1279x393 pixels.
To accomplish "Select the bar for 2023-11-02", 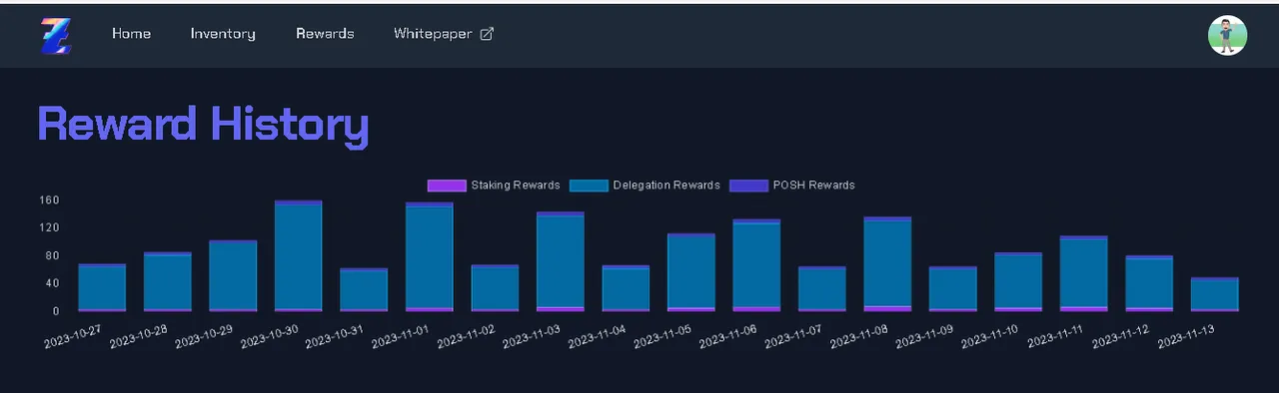I will [495, 288].
